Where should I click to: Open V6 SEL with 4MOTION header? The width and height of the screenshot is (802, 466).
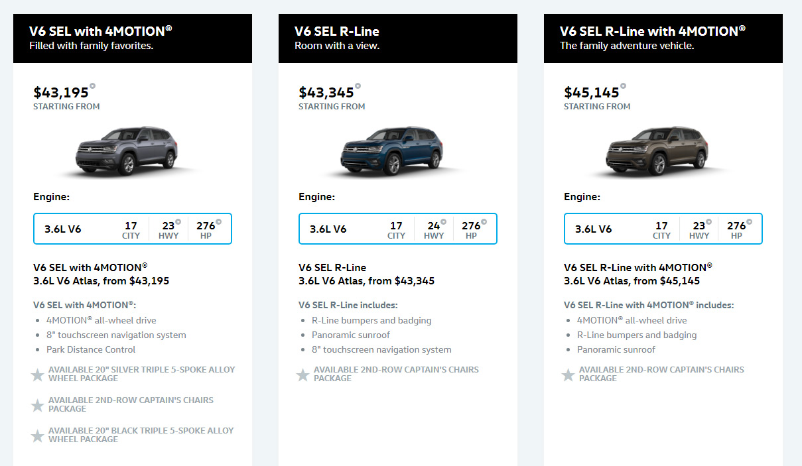click(x=133, y=38)
